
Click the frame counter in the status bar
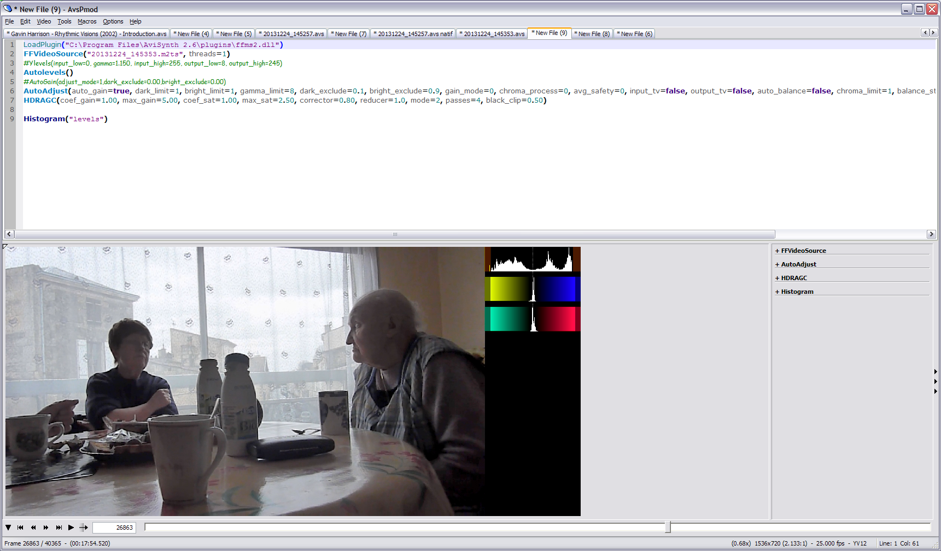[57, 543]
